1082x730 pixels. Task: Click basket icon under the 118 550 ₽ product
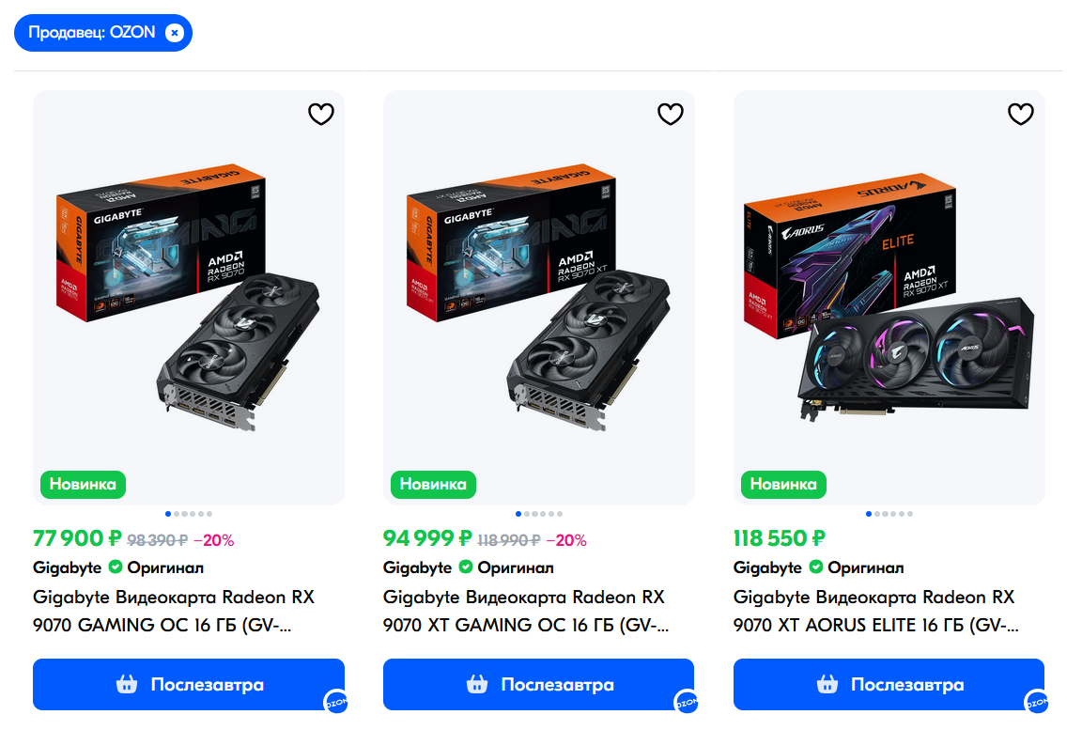tap(827, 685)
